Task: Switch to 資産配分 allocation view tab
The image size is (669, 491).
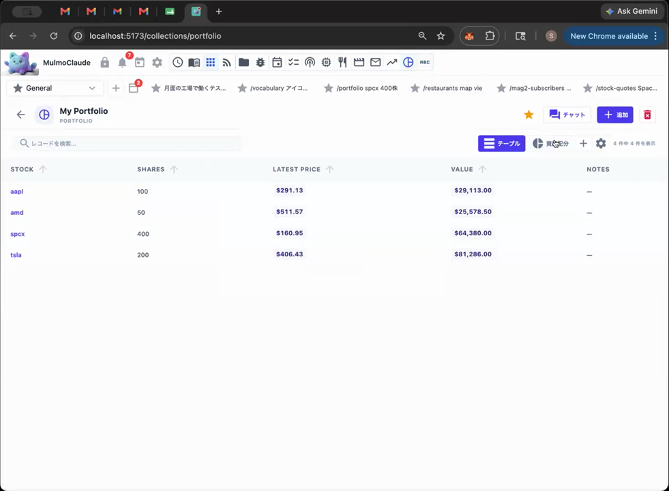Action: (551, 143)
